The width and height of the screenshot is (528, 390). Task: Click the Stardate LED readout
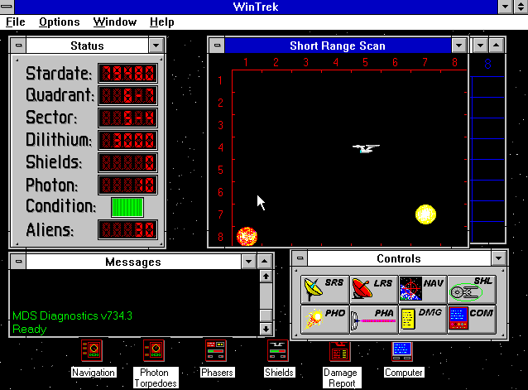[127, 73]
